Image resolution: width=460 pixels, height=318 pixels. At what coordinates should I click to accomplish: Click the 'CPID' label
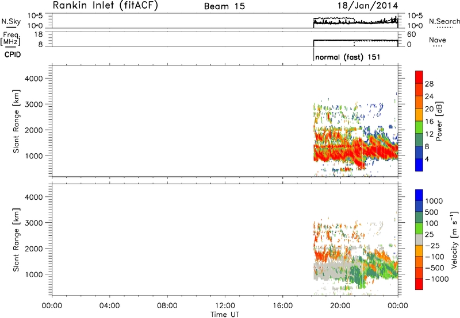[x=13, y=55]
